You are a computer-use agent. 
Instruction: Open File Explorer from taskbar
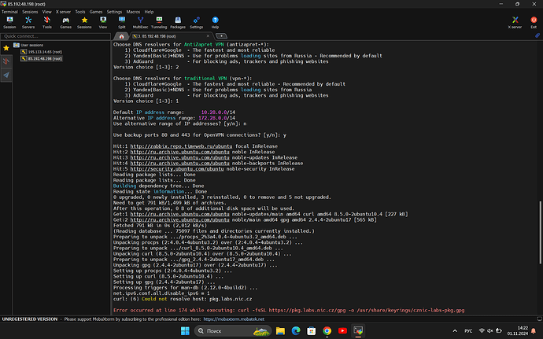click(280, 331)
